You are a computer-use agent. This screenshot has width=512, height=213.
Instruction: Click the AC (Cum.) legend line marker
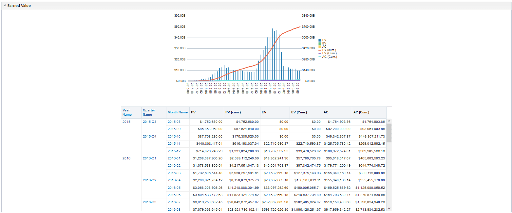point(320,57)
